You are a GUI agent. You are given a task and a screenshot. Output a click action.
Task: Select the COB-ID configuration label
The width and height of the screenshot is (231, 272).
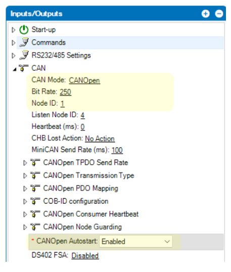(x=76, y=201)
